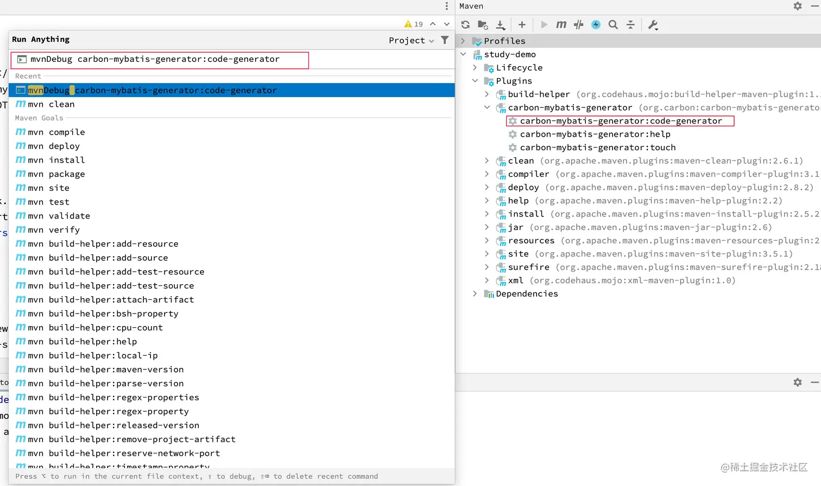Collapse all nodes in the Maven tree
This screenshot has height=486, width=821.
coord(630,24)
